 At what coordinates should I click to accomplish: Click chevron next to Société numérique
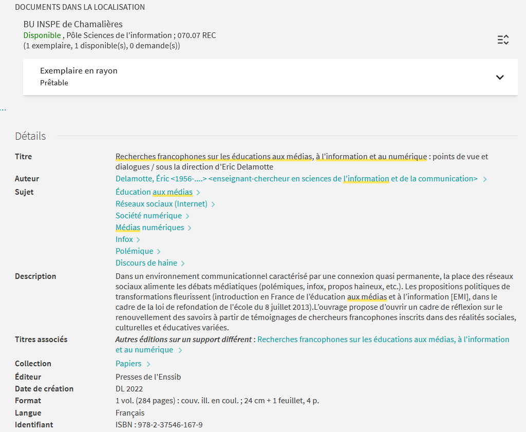[x=187, y=216]
